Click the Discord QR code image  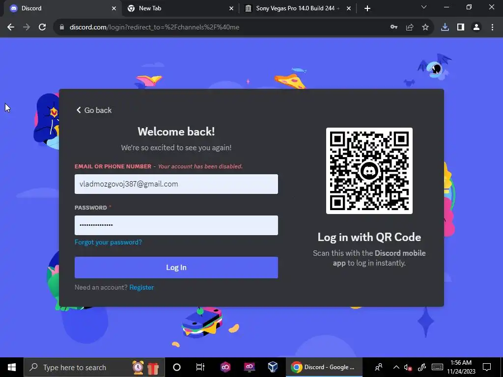(369, 171)
